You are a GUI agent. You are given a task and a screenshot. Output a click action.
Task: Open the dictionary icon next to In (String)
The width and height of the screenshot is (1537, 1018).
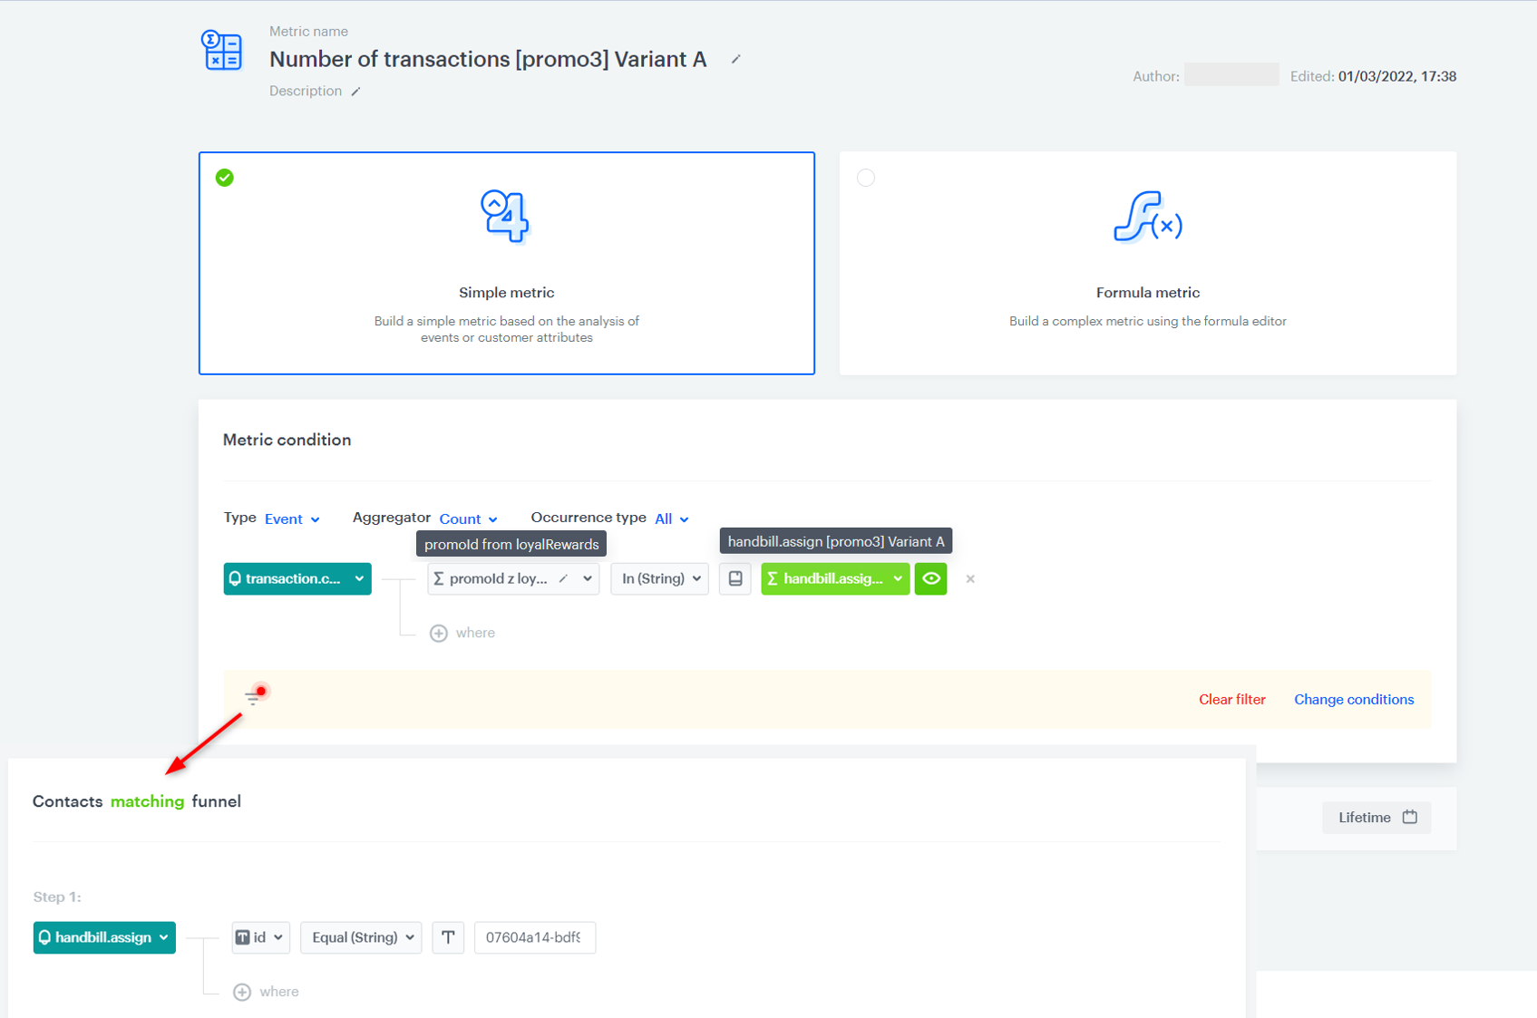[734, 578]
